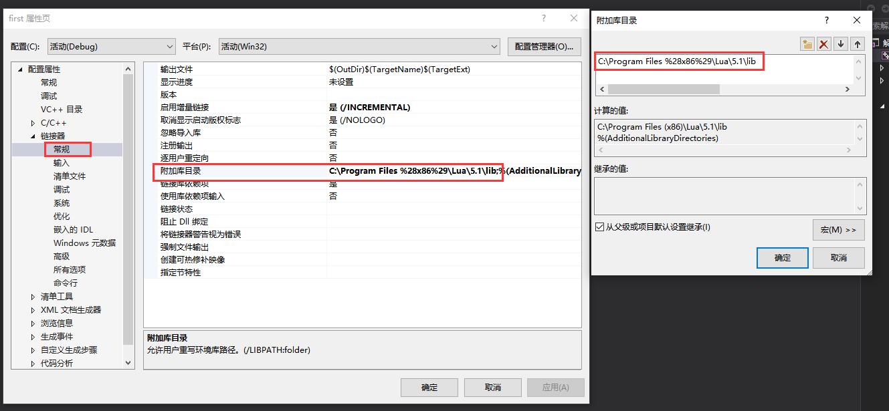Click 确定 in the 附加库目录 dialog
889x411 pixels.
coord(782,258)
